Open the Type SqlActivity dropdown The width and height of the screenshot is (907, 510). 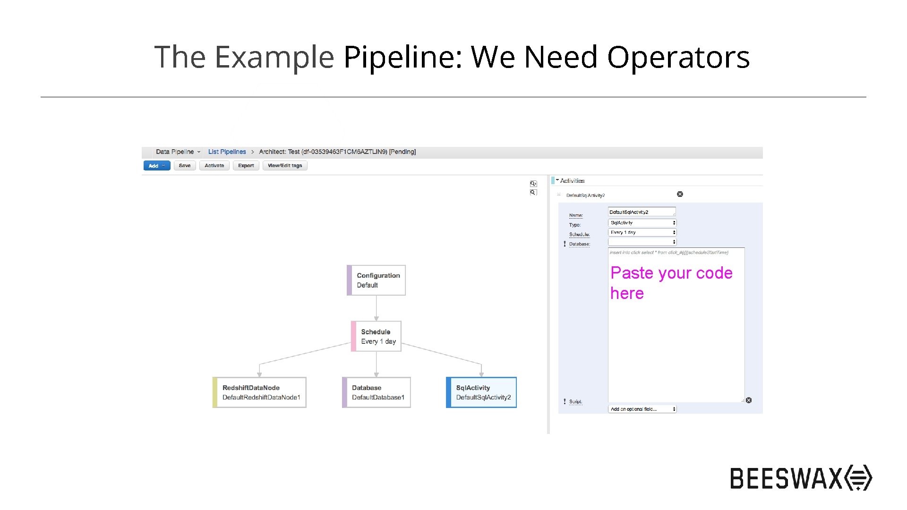coord(642,223)
